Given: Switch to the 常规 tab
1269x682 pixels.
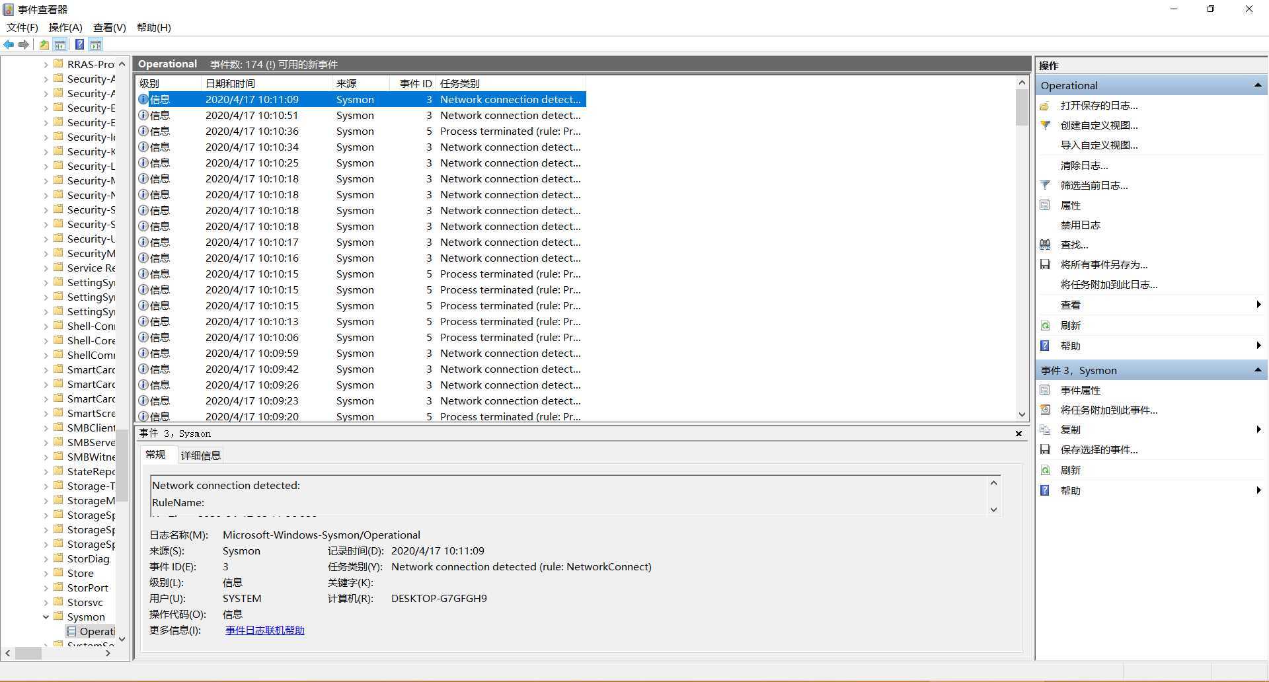Looking at the screenshot, I should [155, 455].
